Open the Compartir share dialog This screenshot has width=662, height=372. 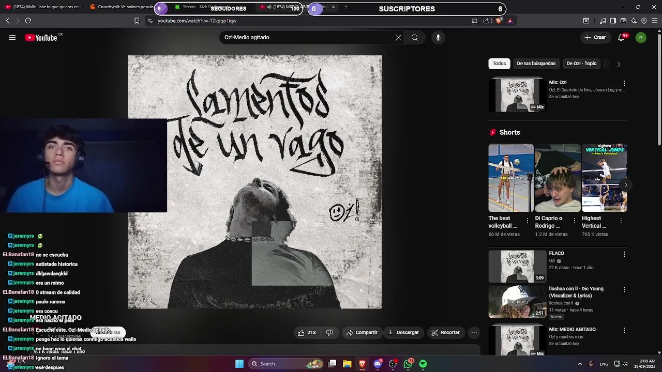(x=362, y=333)
